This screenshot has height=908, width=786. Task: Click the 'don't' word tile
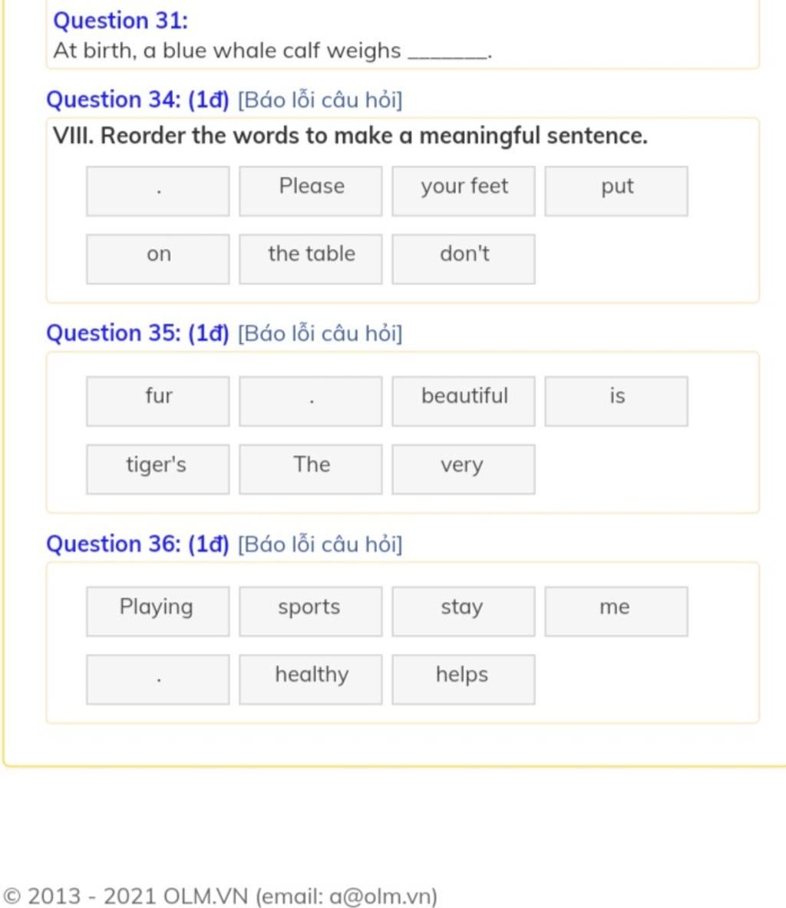point(464,259)
